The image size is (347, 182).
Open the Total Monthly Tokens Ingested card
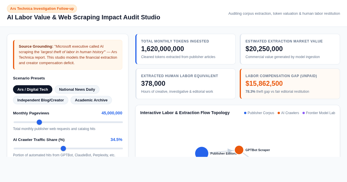[x=185, y=49]
